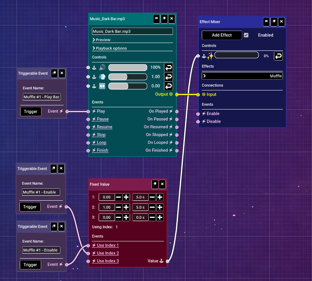Click the Music_Dark Bar.mp3 filename field
The height and width of the screenshot is (281, 312).
[x=132, y=31]
